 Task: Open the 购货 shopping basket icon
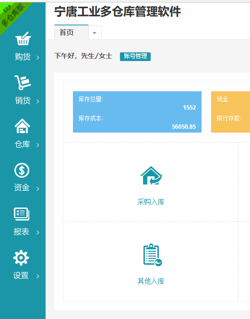[23, 38]
